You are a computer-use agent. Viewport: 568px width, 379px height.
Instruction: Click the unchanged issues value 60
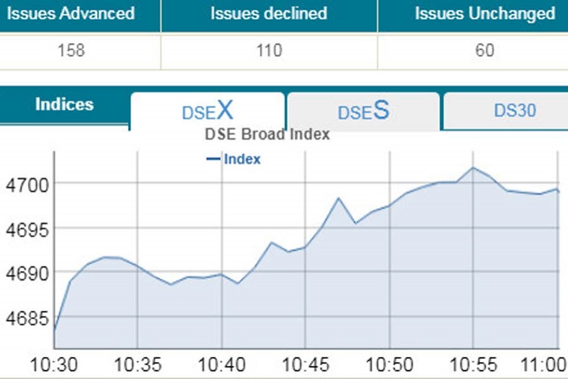pos(485,51)
